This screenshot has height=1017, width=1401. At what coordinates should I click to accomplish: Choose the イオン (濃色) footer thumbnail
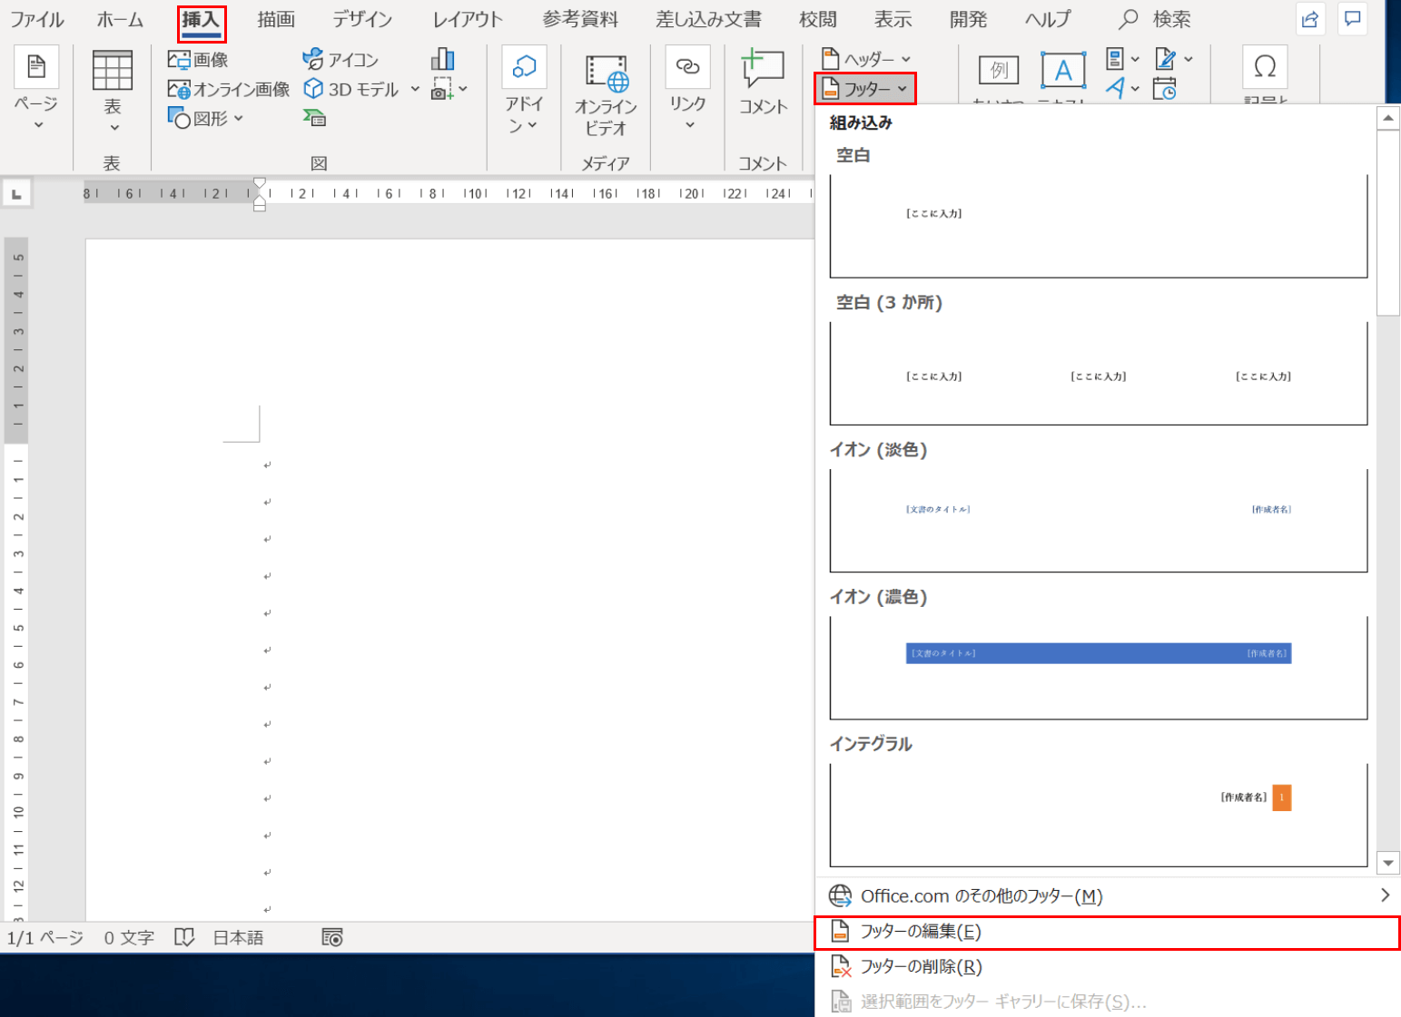pos(1099,668)
